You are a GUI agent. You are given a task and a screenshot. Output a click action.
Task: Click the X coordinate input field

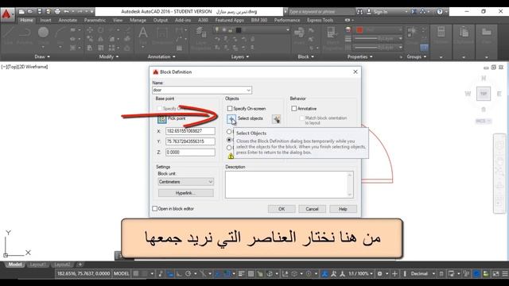190,131
